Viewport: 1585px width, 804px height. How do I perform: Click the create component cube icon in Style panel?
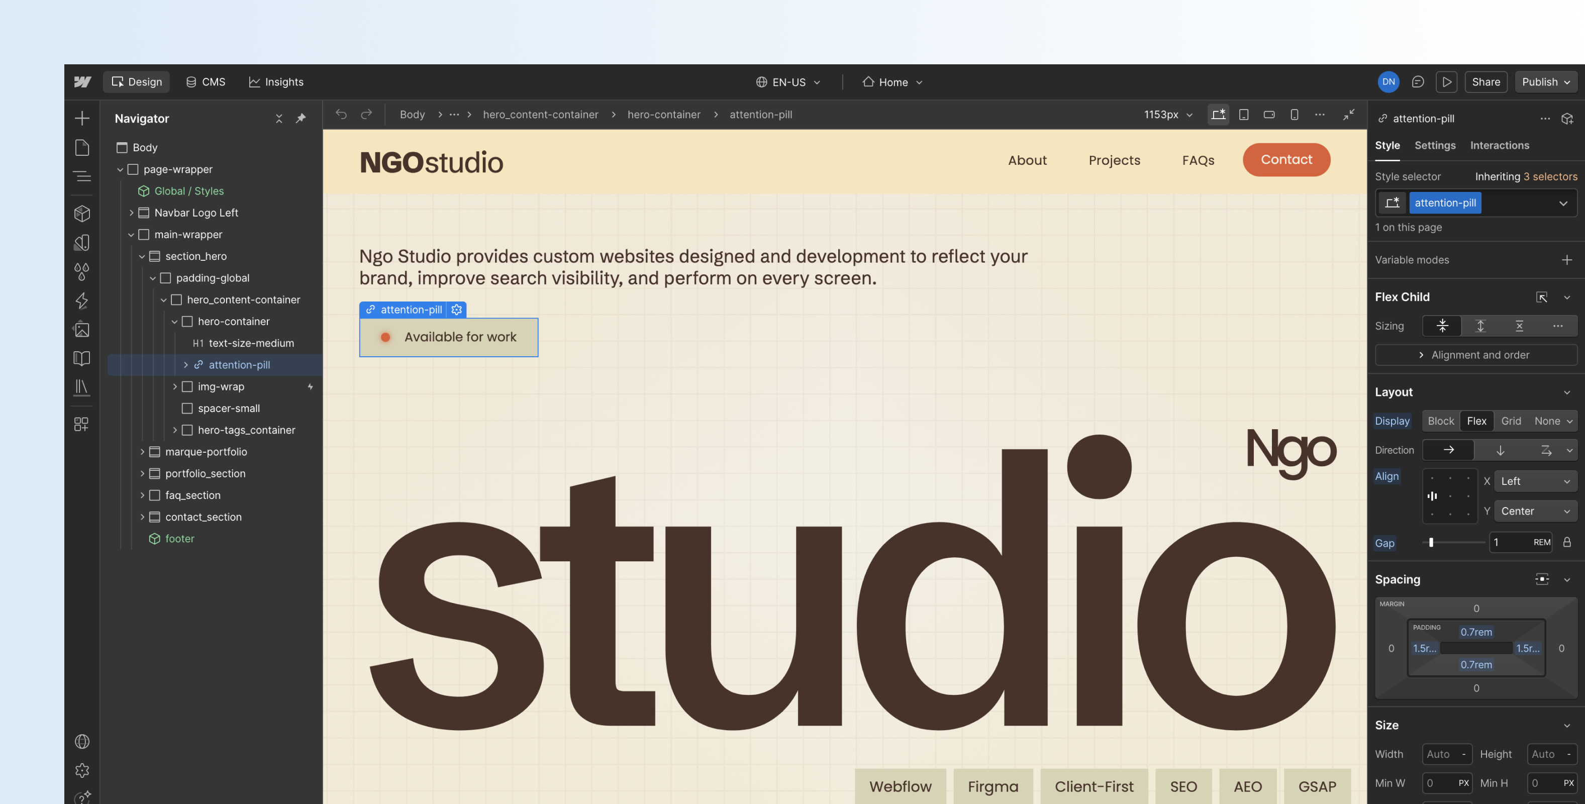tap(1567, 118)
